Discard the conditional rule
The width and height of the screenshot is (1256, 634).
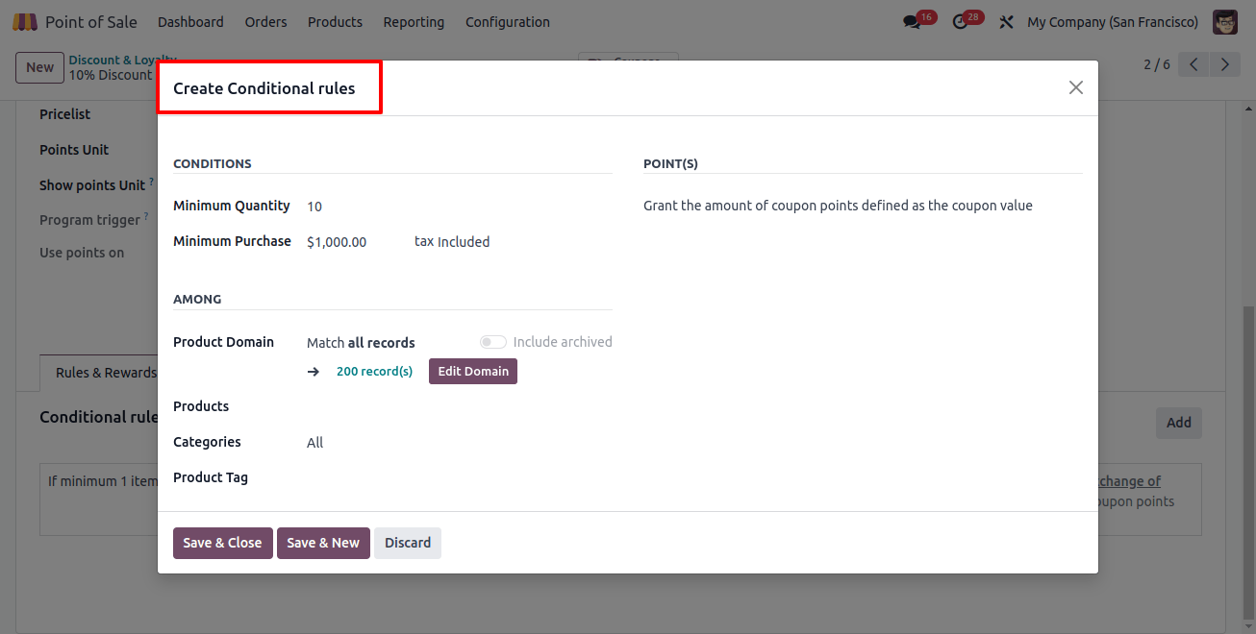coord(408,543)
